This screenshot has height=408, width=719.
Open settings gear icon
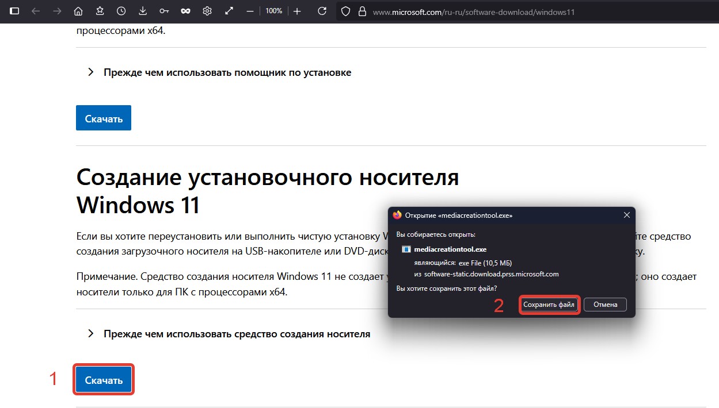pos(207,11)
